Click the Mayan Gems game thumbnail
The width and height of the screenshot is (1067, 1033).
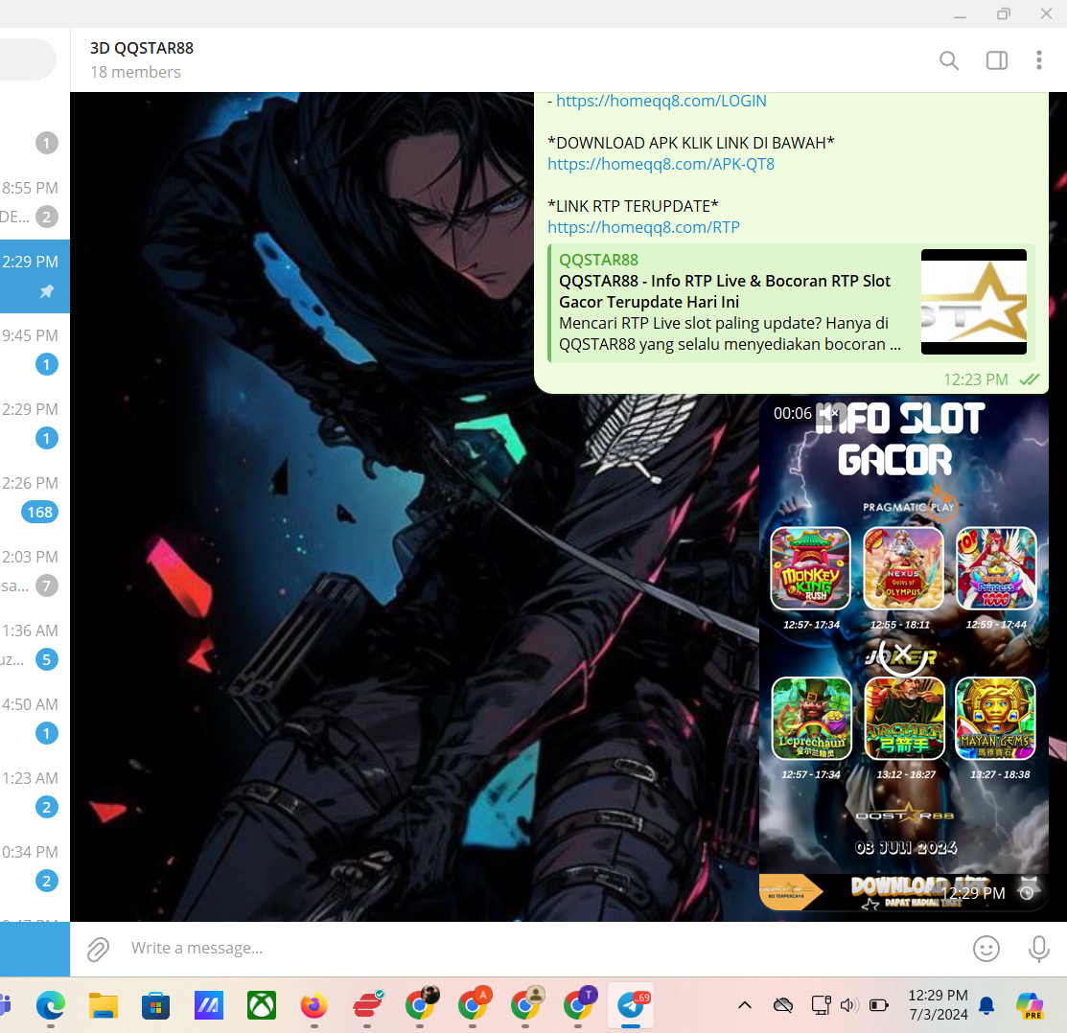995,718
